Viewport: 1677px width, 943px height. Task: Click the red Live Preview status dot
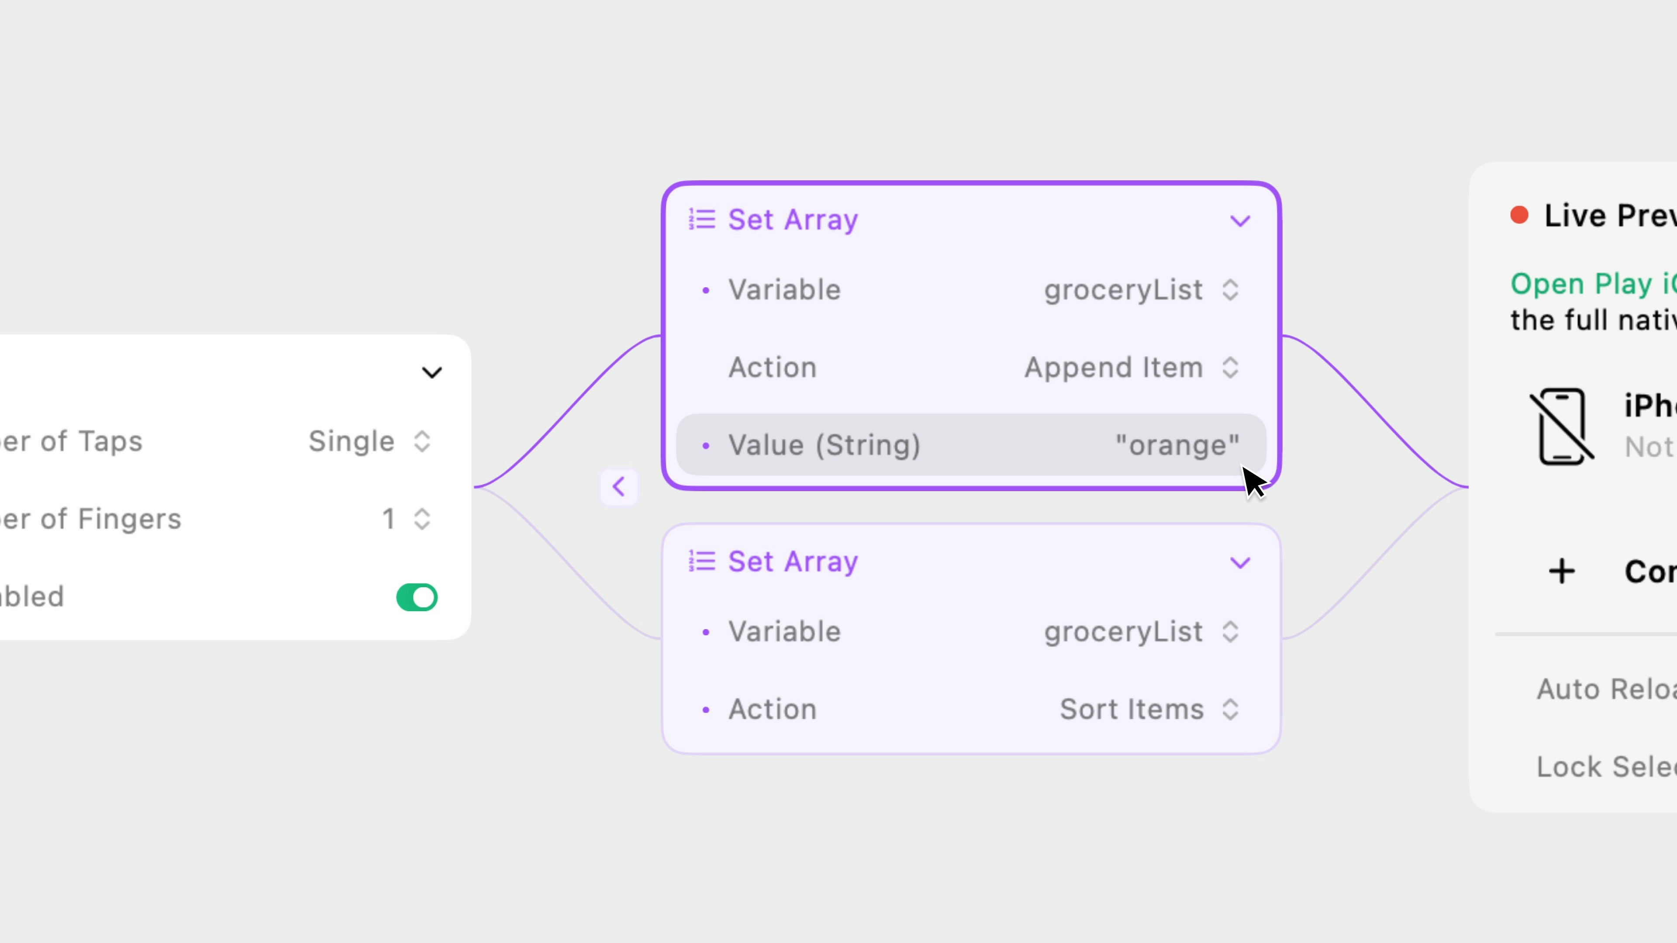pos(1519,215)
